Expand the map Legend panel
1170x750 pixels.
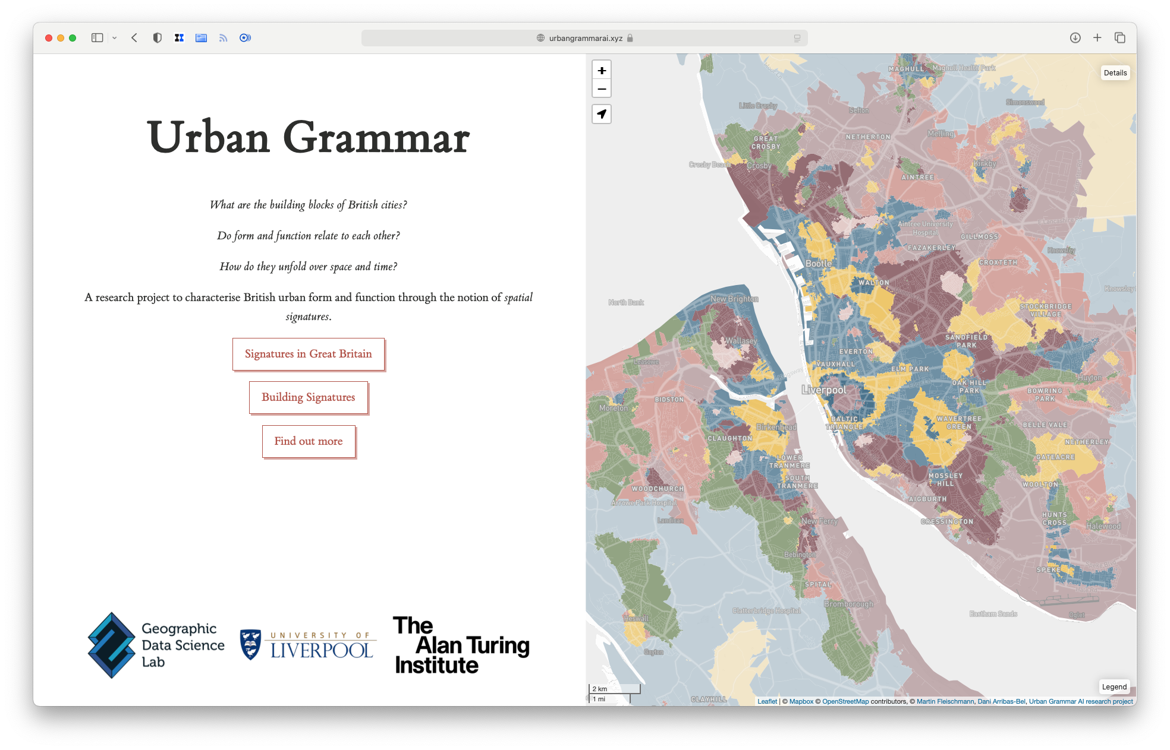(x=1114, y=687)
